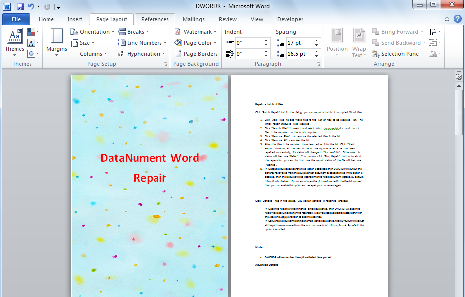465x297 pixels.
Task: Open Word Help
Action: 457,19
